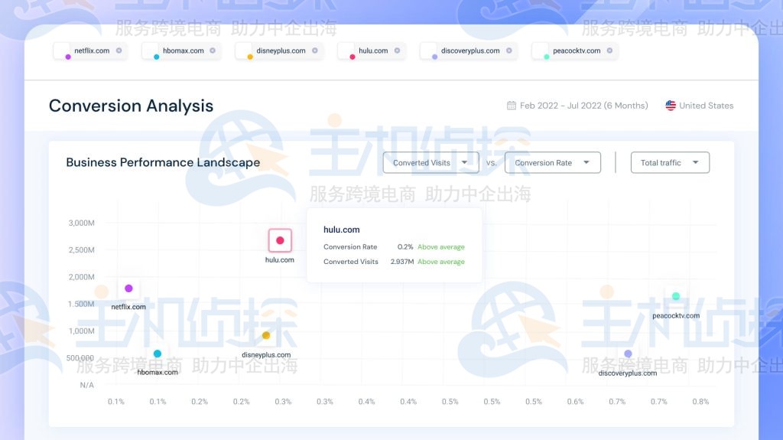Click the calendar icon beside the date range
Image resolution: width=783 pixels, height=440 pixels.
(512, 106)
